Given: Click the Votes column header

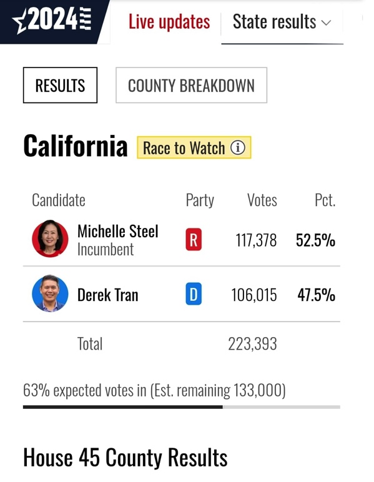Looking at the screenshot, I should pyautogui.click(x=262, y=200).
